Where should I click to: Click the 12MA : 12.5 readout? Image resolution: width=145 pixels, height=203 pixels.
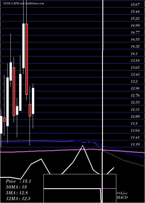(18, 198)
